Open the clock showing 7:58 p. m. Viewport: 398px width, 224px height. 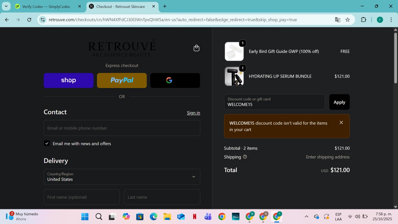point(382,217)
